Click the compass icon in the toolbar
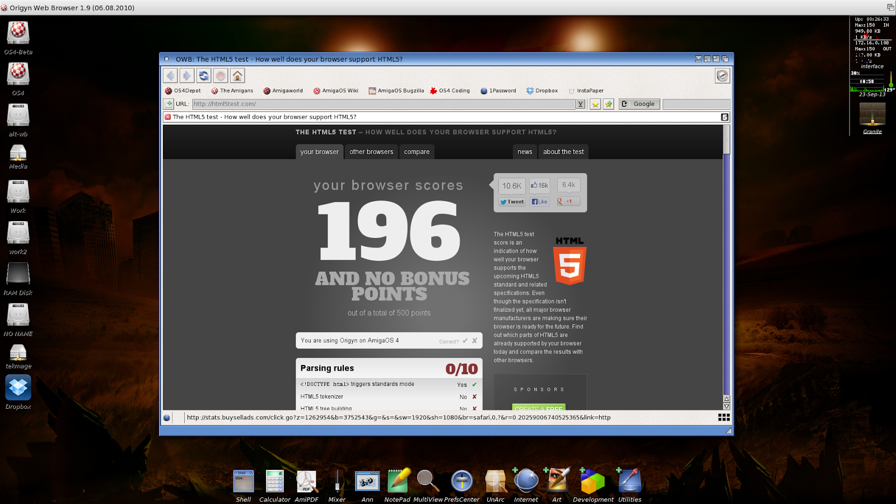 [x=722, y=76]
